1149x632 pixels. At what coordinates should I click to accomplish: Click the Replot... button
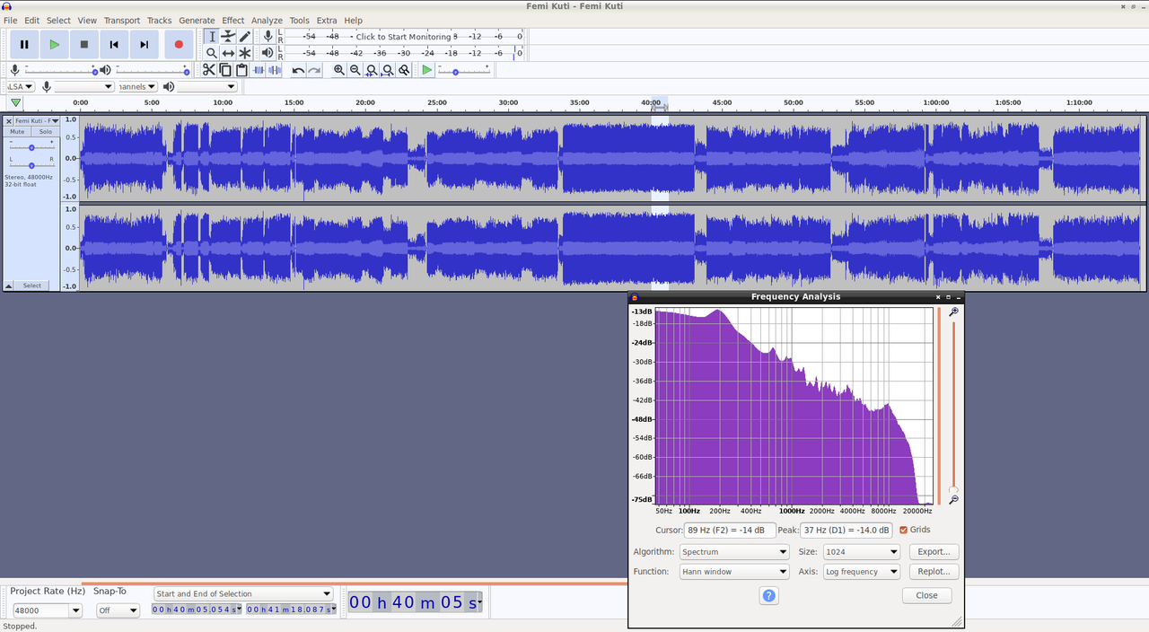(934, 572)
